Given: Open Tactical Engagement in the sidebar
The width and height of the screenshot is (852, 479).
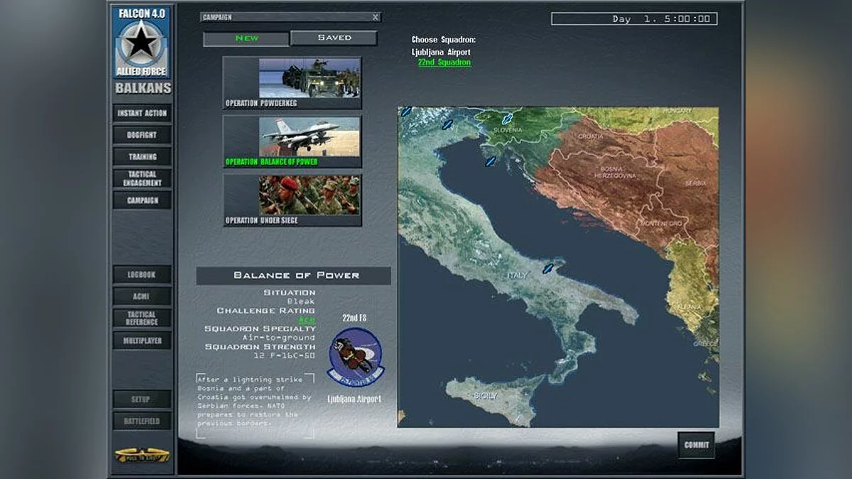Looking at the screenshot, I should 142,178.
